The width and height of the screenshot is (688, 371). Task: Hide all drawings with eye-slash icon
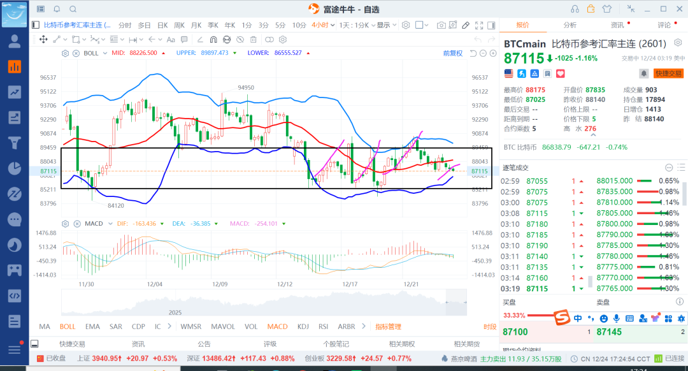[x=240, y=40]
